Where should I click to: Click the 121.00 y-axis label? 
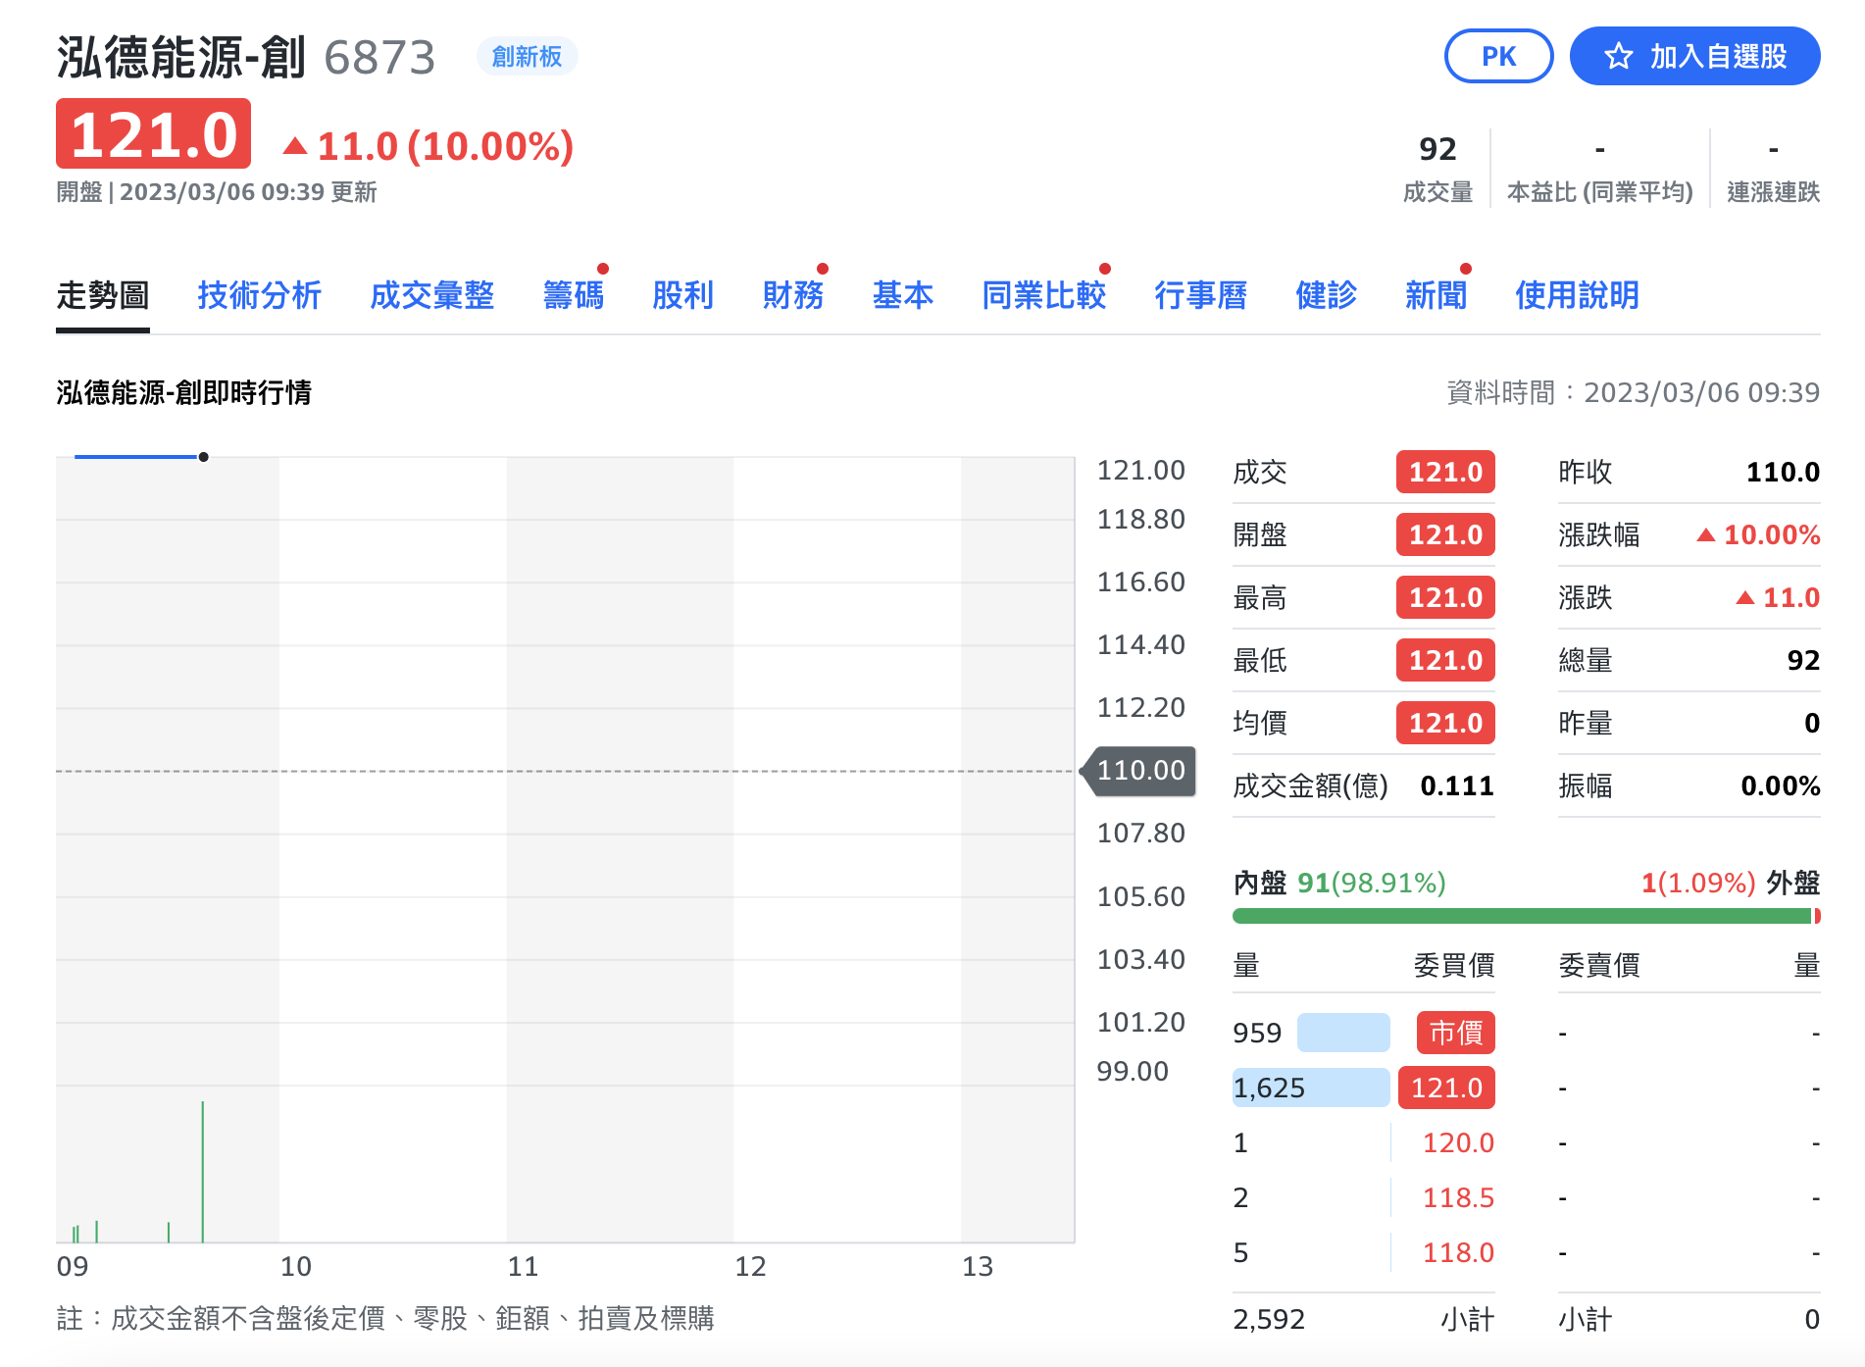click(1140, 471)
